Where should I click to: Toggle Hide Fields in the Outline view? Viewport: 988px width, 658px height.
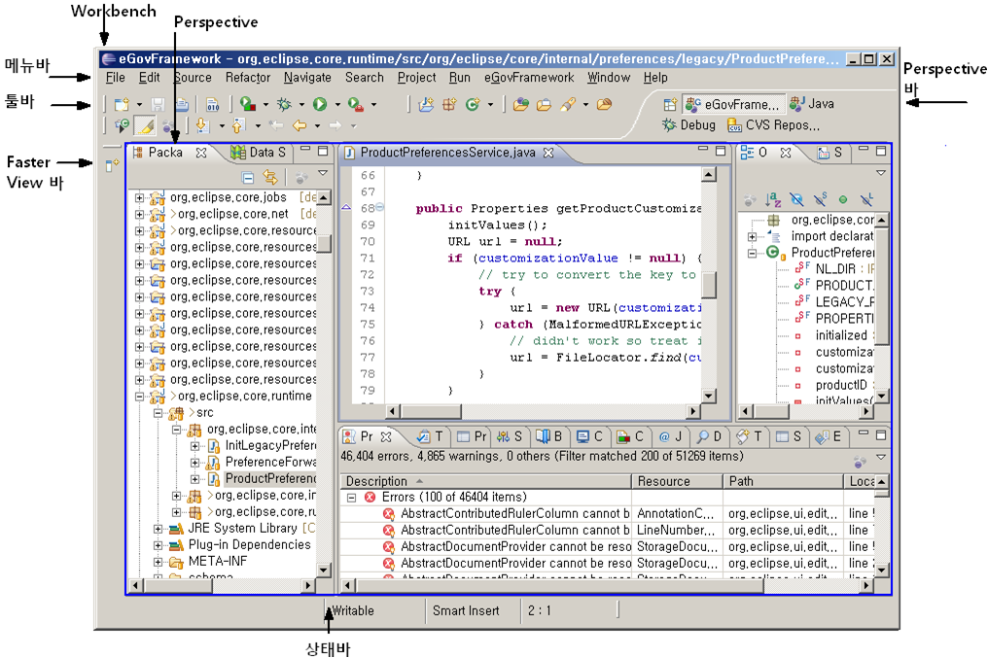[797, 198]
